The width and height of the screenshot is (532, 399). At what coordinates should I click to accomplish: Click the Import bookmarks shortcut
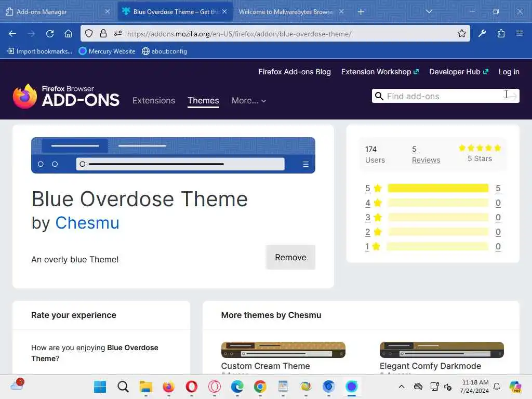[39, 51]
